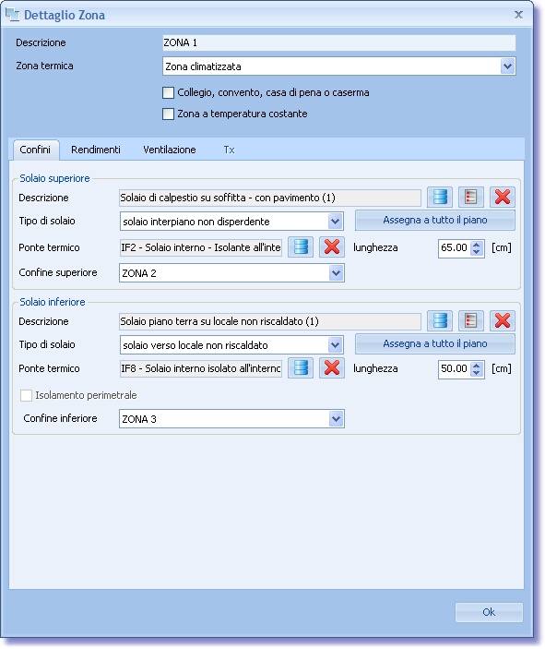The image size is (545, 649).
Task: Decrease the 50.00 lunghezza stepper value
Action: point(477,373)
